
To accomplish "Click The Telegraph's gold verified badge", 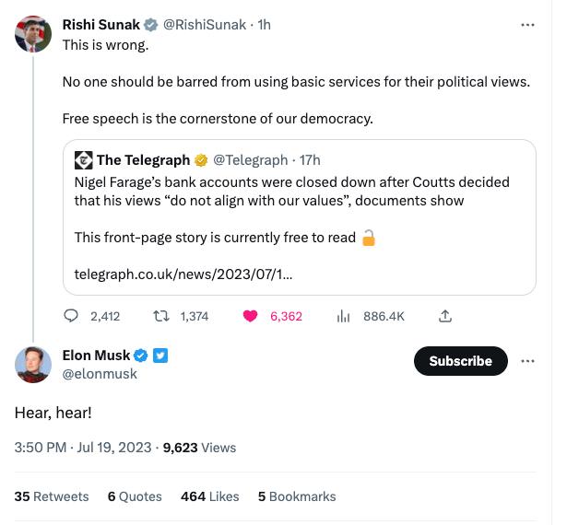I will 201,160.
